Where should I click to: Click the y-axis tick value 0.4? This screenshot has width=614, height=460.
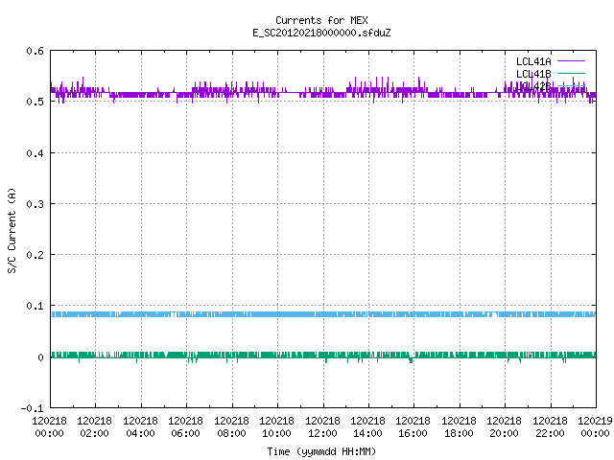[x=35, y=153]
